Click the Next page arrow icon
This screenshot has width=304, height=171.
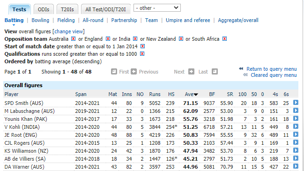coord(192,72)
